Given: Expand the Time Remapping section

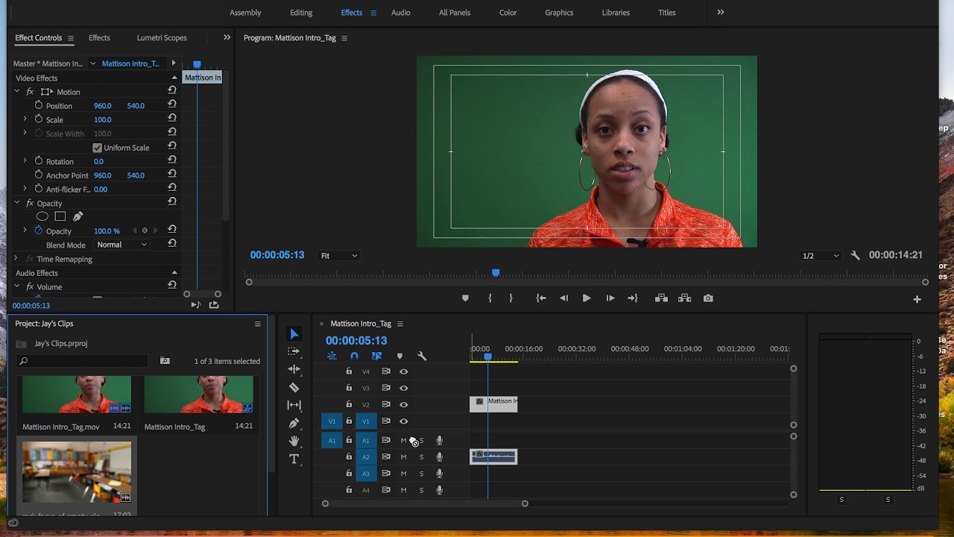Looking at the screenshot, I should 17,259.
